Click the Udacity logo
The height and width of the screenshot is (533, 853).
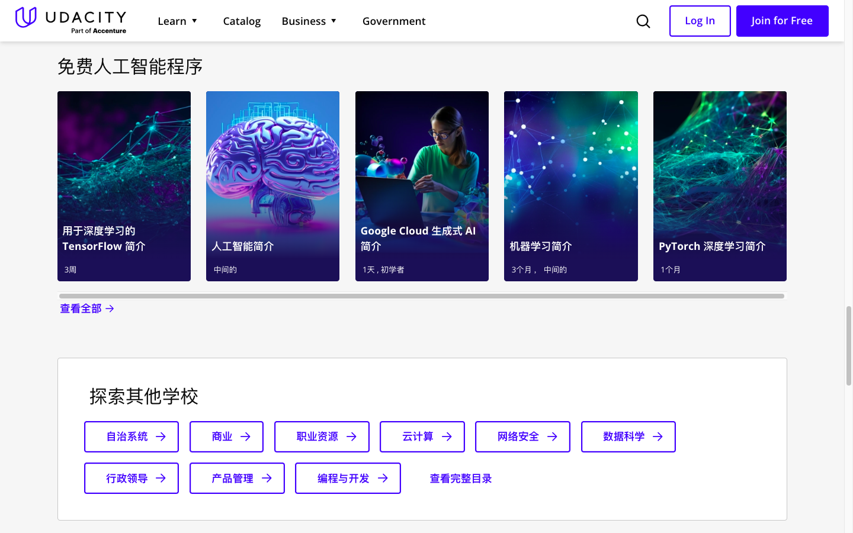(70, 20)
